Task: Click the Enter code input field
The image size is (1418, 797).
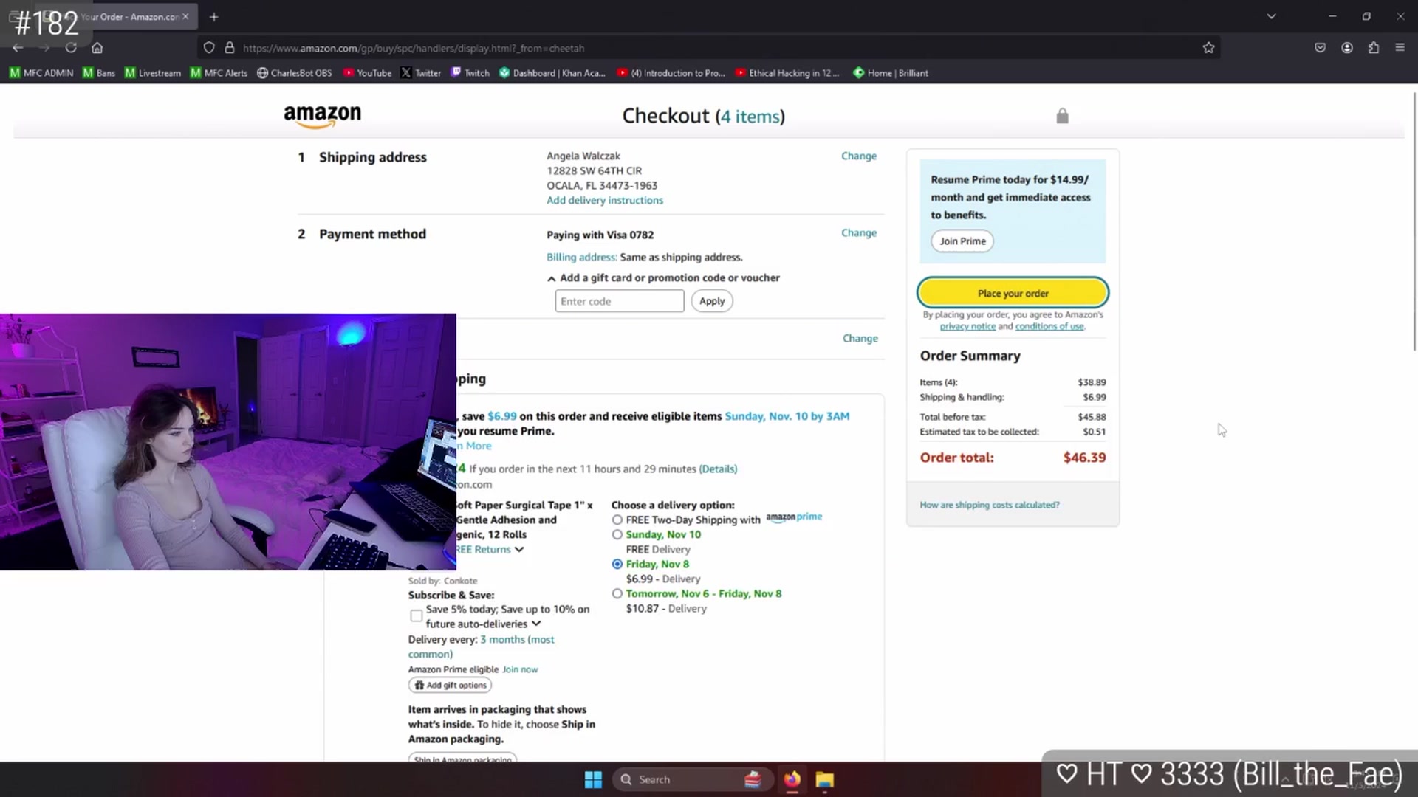Action: (620, 301)
